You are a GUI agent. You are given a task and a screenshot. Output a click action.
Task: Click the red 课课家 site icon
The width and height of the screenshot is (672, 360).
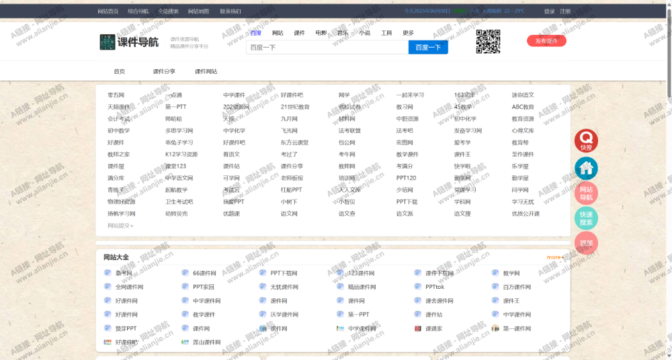[x=418, y=328]
